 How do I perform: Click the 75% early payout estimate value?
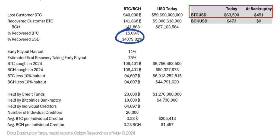[x=132, y=58]
